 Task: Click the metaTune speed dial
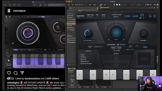[58, 27]
